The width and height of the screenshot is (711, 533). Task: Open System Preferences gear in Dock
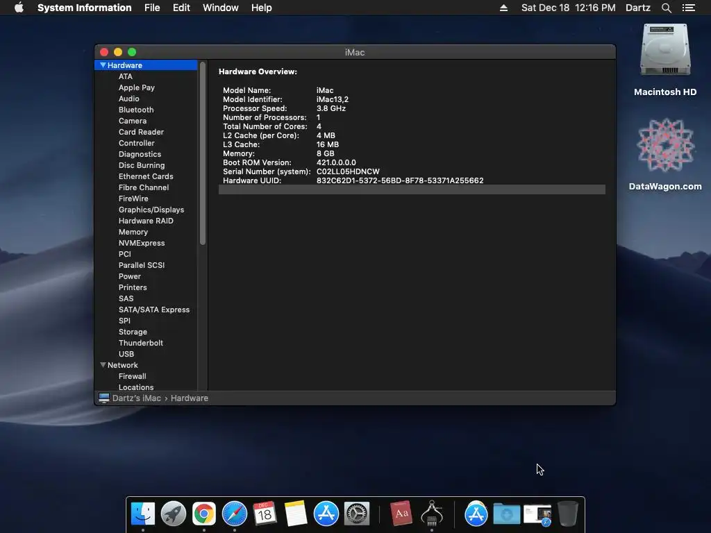pyautogui.click(x=357, y=514)
